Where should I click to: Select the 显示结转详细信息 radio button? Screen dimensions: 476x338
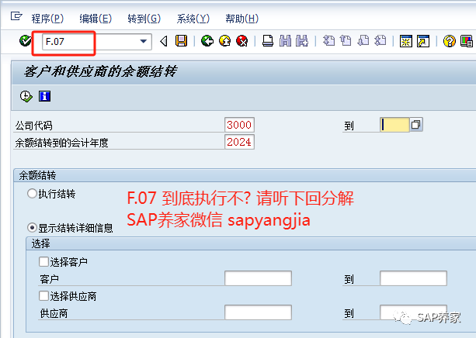tap(32, 228)
